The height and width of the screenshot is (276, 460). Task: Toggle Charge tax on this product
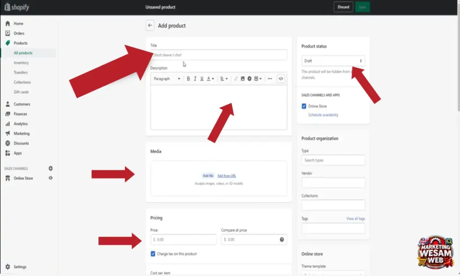click(153, 254)
